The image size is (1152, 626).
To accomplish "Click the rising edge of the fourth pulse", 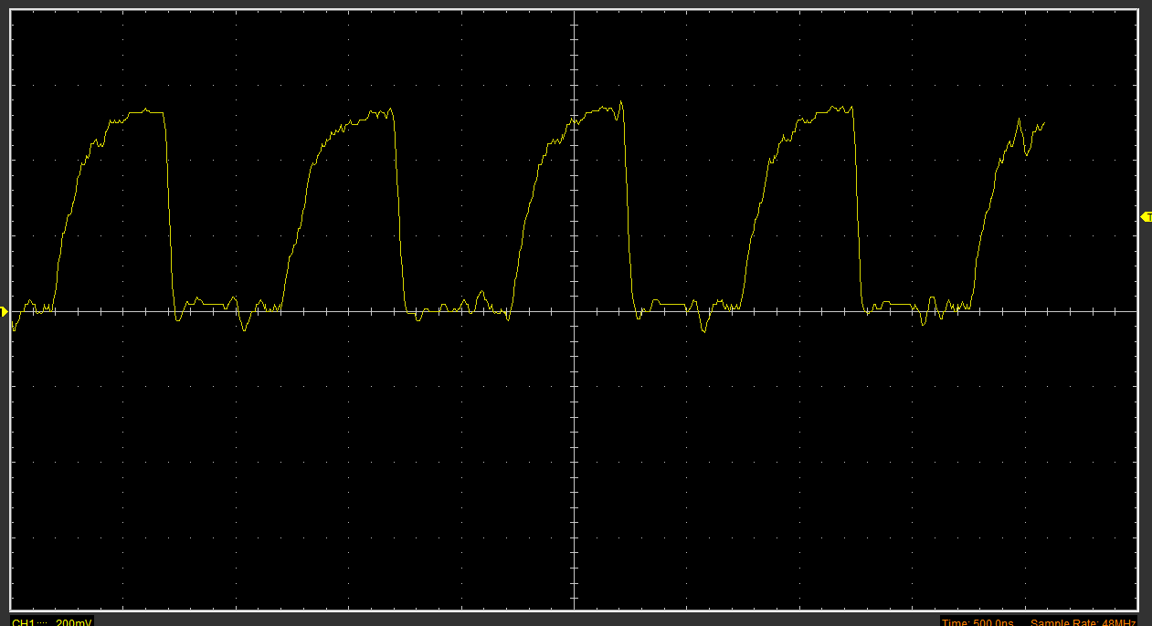I will click(754, 219).
